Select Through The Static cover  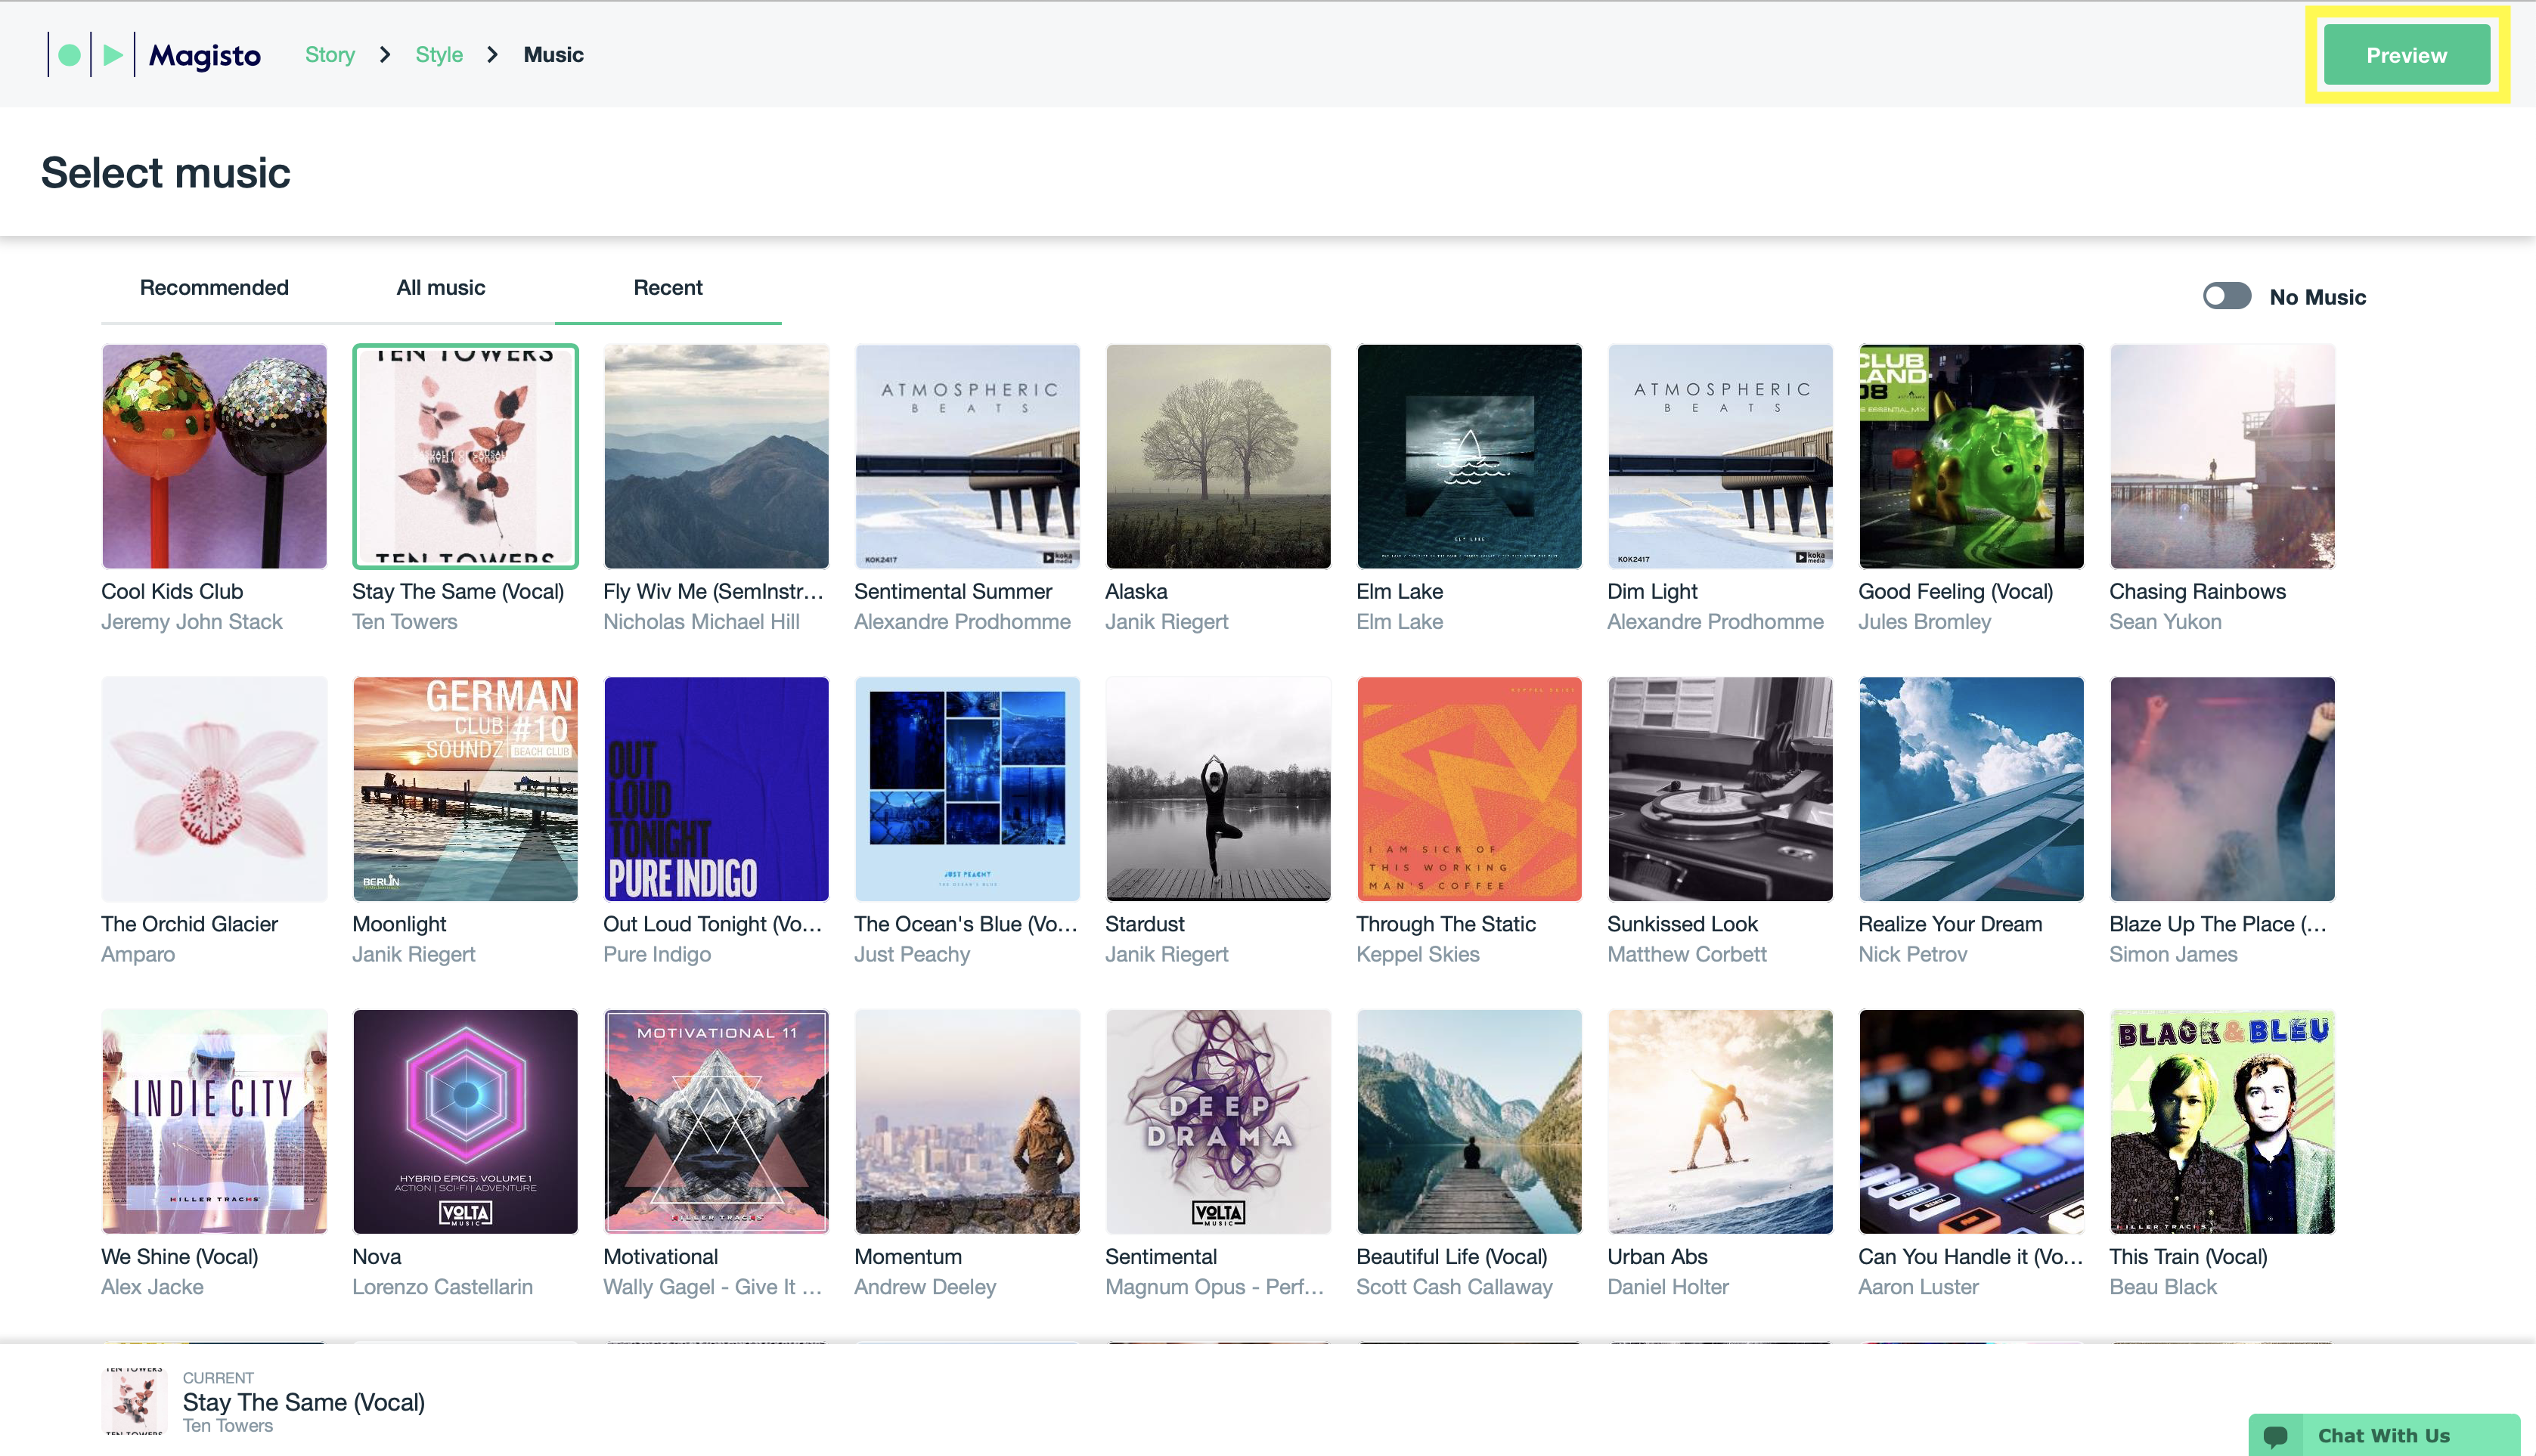click(1469, 789)
